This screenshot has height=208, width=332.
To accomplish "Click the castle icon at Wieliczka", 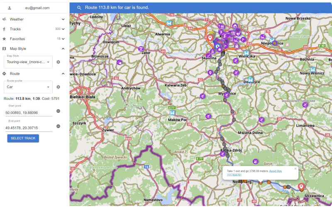I will (x=247, y=53).
